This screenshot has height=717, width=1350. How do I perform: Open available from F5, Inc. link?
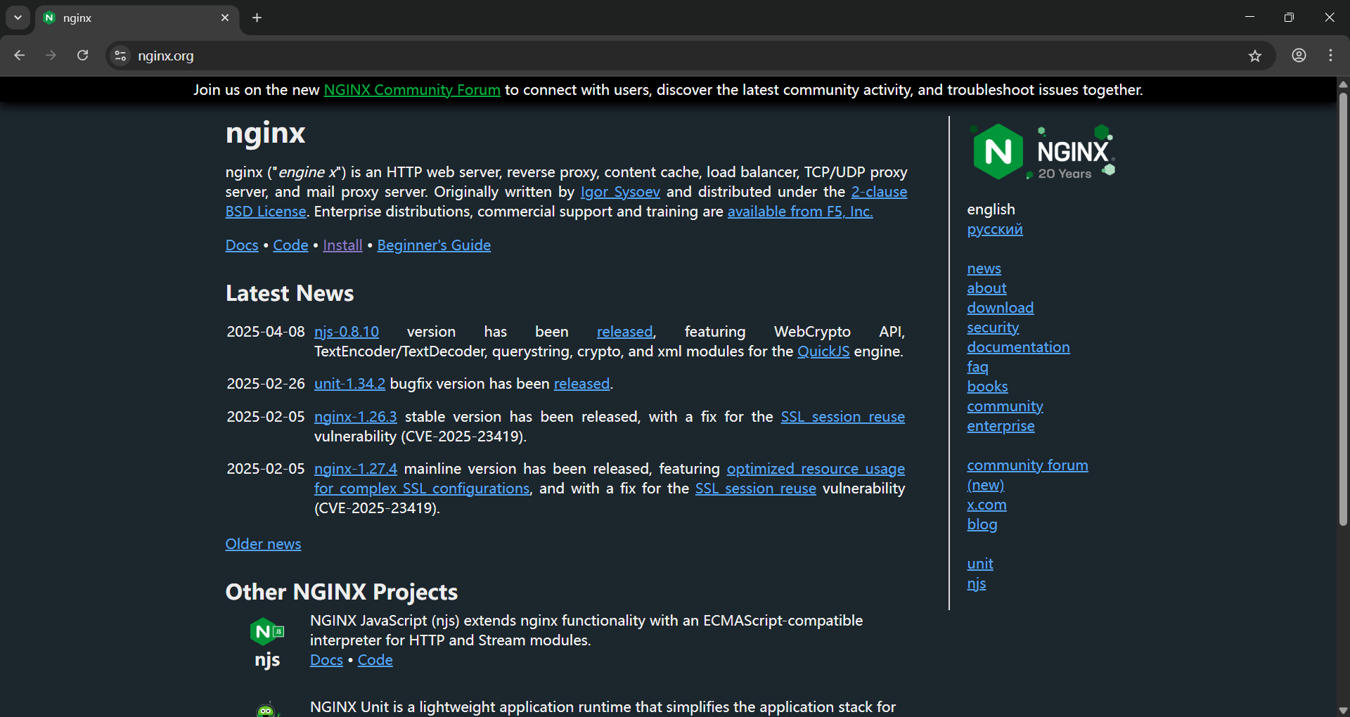tap(800, 212)
